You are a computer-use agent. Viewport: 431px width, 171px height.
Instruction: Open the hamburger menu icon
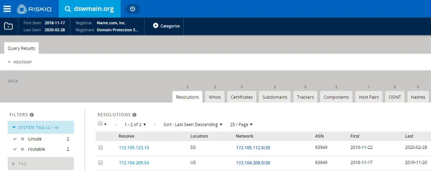7,9
